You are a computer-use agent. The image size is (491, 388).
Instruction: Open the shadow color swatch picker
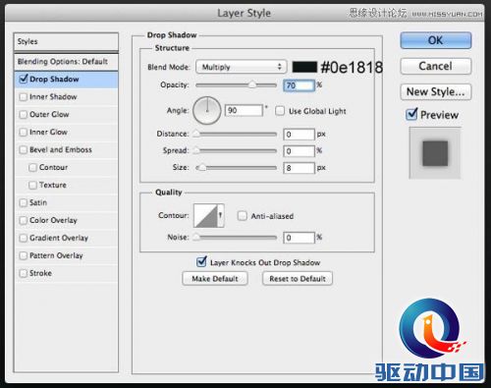[x=304, y=67]
